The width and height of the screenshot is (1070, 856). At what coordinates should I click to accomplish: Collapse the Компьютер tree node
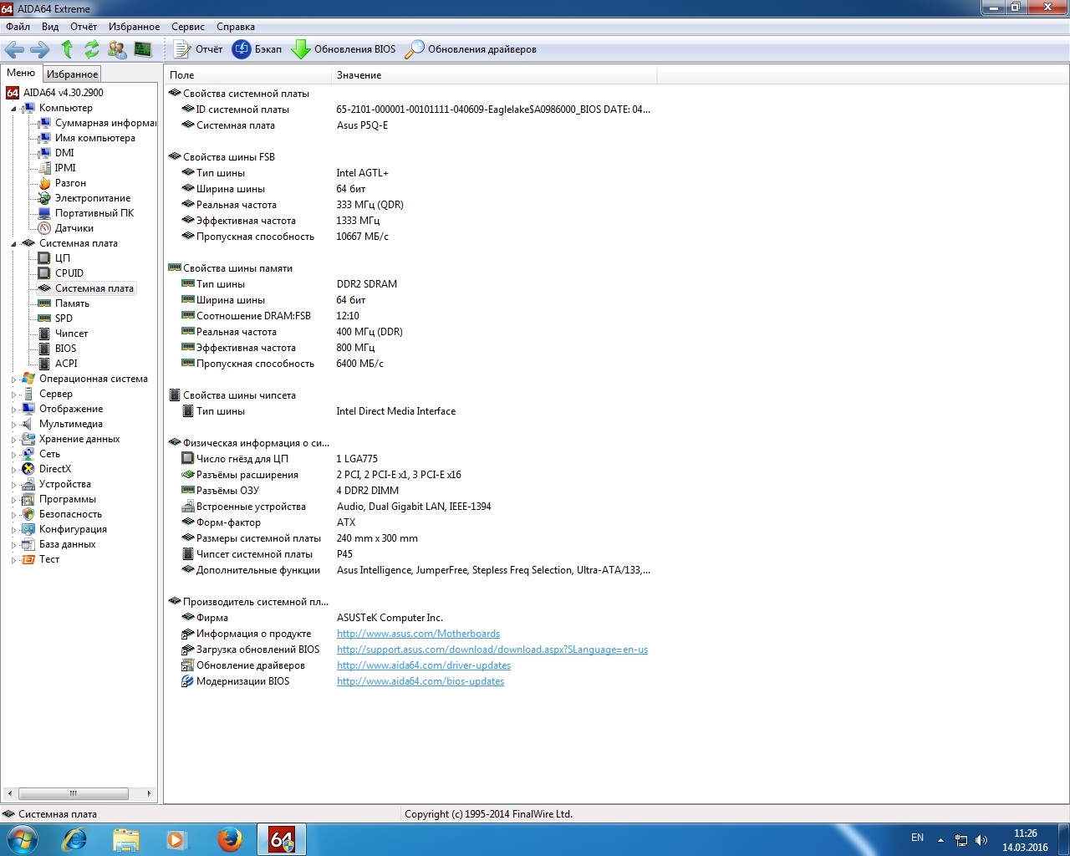click(13, 109)
